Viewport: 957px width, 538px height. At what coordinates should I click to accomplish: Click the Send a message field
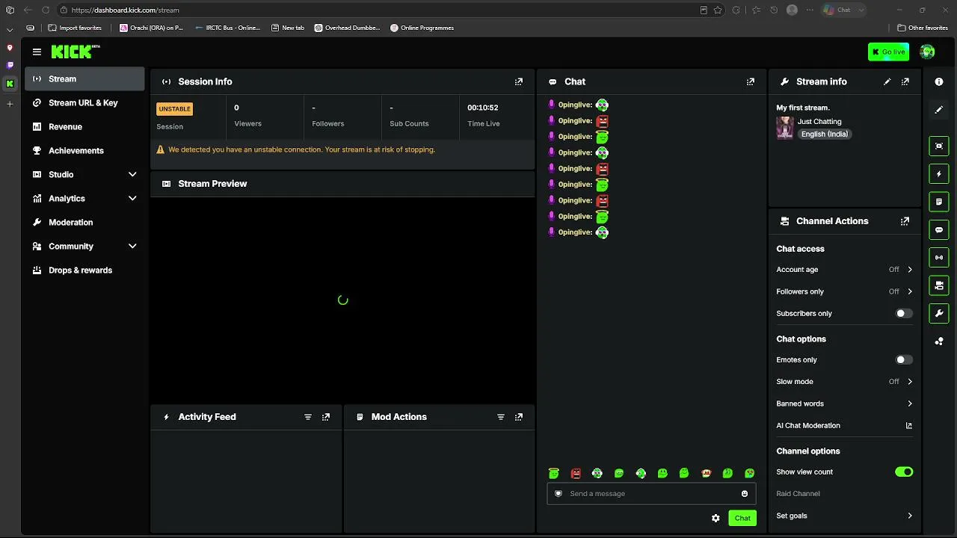tap(651, 493)
